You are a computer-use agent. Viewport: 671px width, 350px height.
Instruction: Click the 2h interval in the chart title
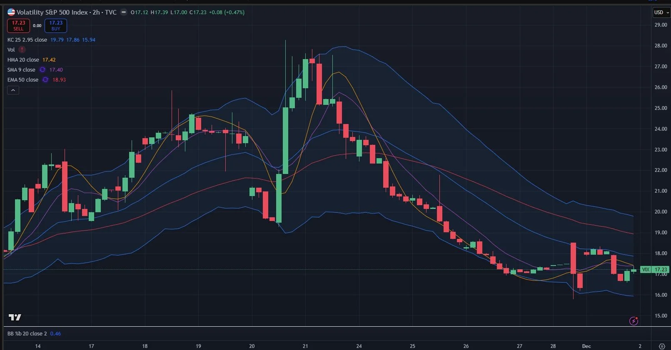(96, 12)
